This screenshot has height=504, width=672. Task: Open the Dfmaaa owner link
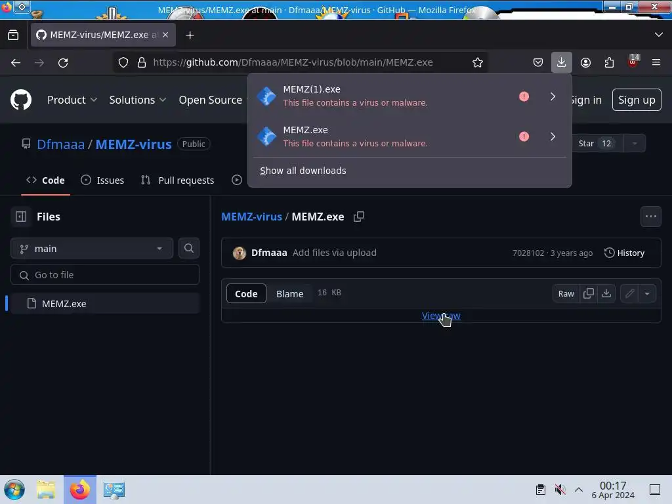60,144
